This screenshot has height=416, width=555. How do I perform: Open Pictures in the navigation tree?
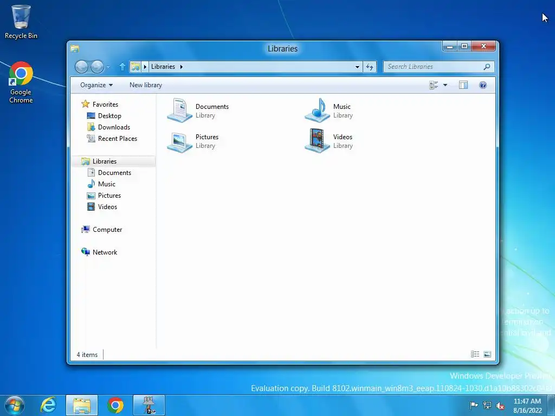(x=109, y=195)
